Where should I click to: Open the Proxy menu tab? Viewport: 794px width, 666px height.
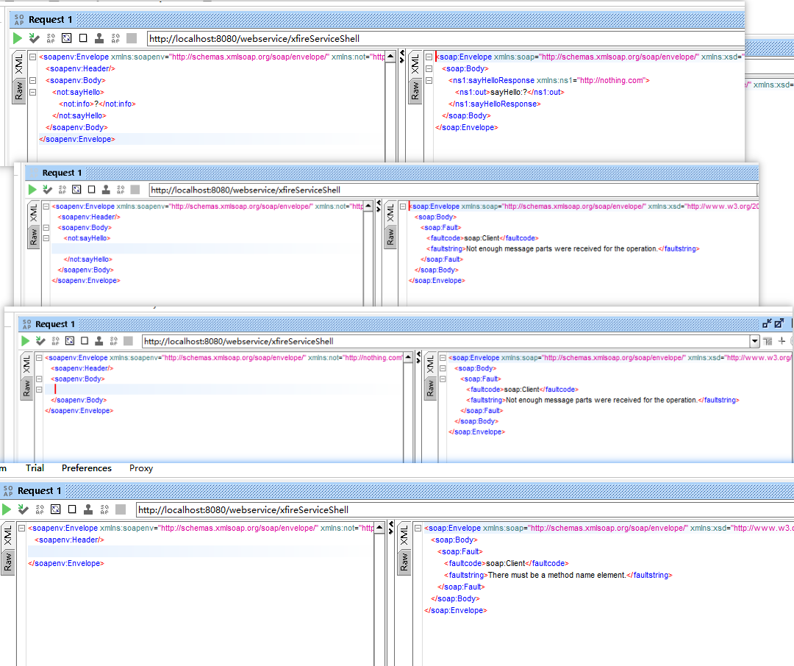[x=141, y=468]
